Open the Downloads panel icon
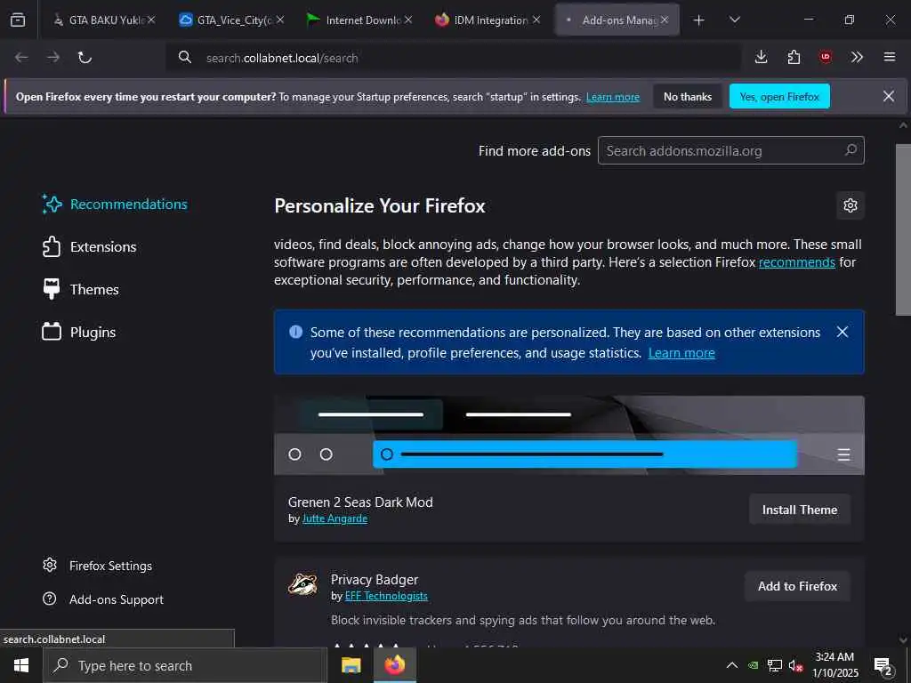 762,57
